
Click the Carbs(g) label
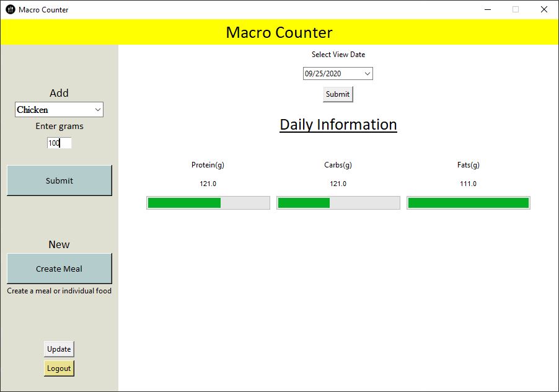tap(338, 165)
